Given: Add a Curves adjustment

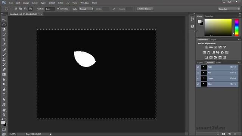Looking at the screenshot, I should point(216,47).
